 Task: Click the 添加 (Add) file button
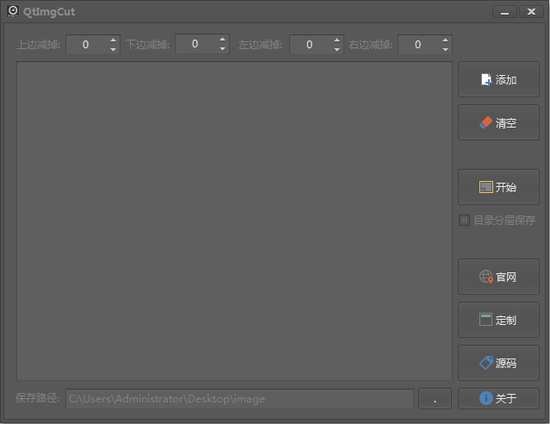pyautogui.click(x=498, y=79)
